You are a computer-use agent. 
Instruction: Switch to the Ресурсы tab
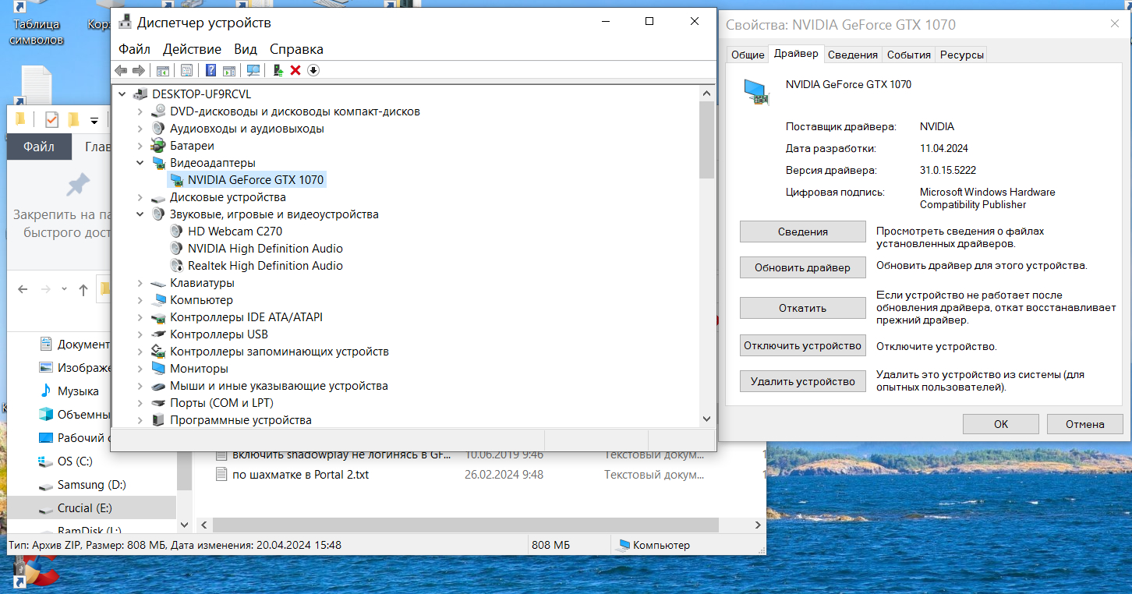tap(962, 55)
